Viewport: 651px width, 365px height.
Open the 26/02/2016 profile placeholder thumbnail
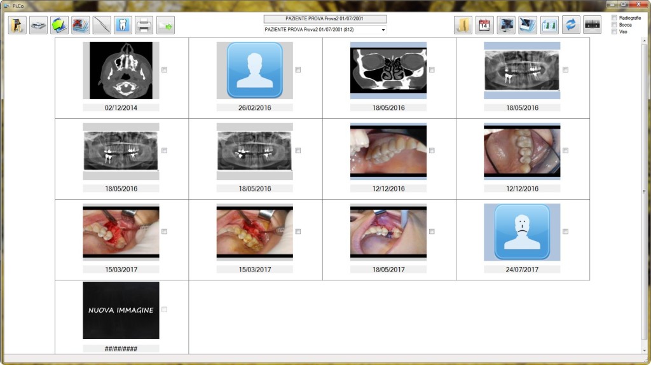[254, 70]
